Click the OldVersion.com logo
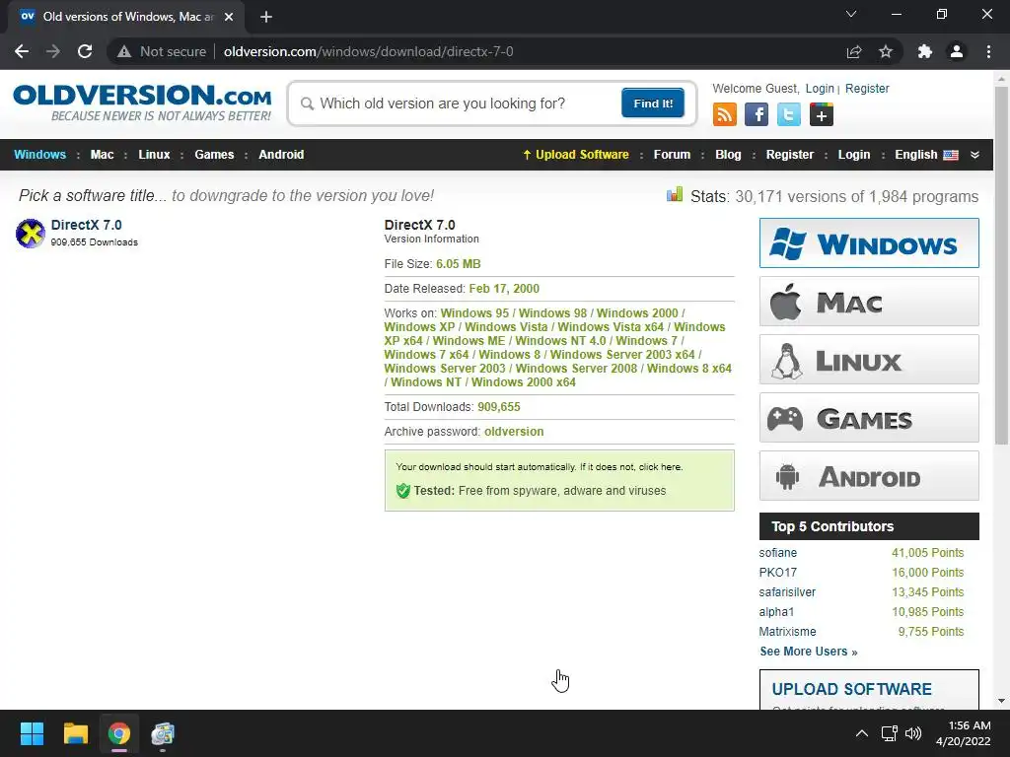The width and height of the screenshot is (1010, 757). 142,103
